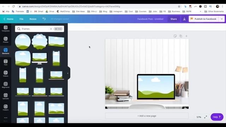
Task: Select the Elements sidebar tab
Action: (x=6, y=51)
